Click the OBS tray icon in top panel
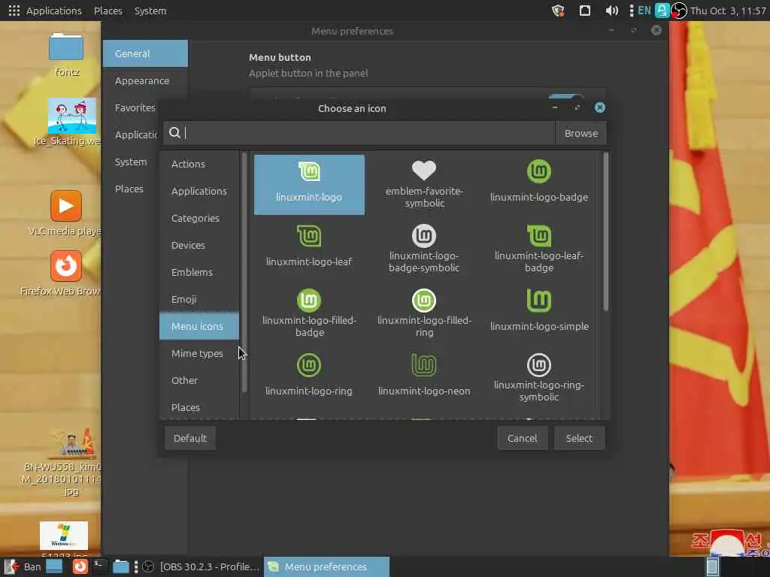This screenshot has height=577, width=770. (679, 11)
